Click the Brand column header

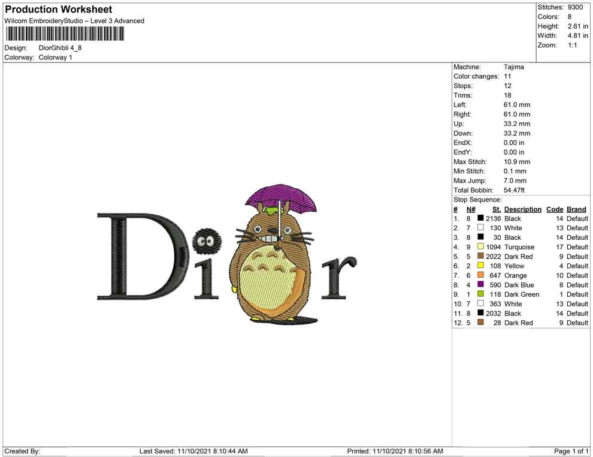576,209
